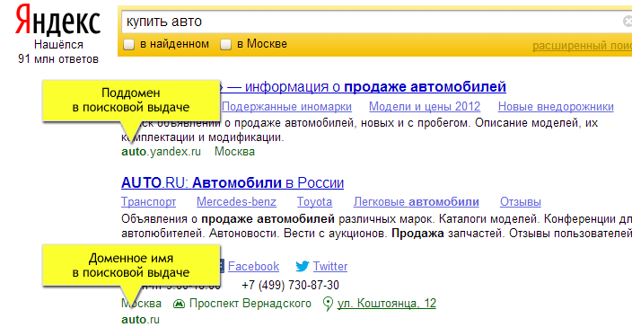This screenshot has width=632, height=336.
Task: Open the "Новые внедорожники" sitelink
Action: pos(556,107)
